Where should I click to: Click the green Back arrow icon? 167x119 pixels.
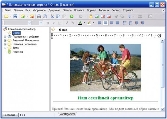coord(72,16)
